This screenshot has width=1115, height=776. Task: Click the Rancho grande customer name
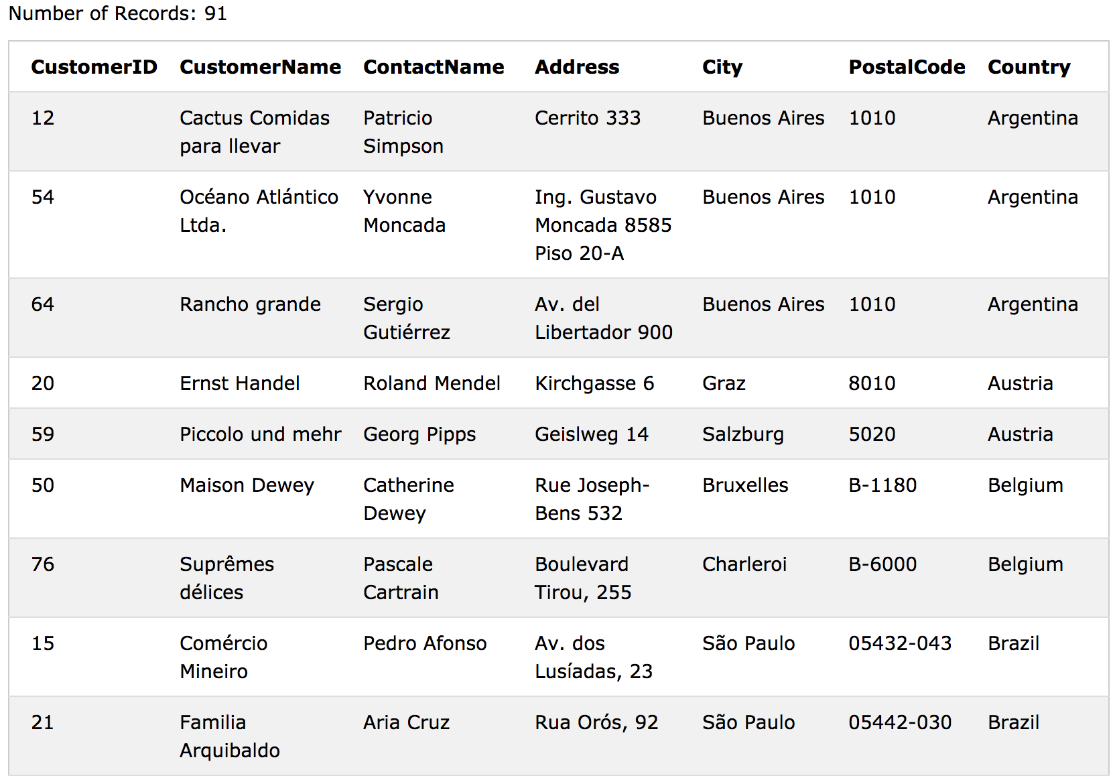250,304
